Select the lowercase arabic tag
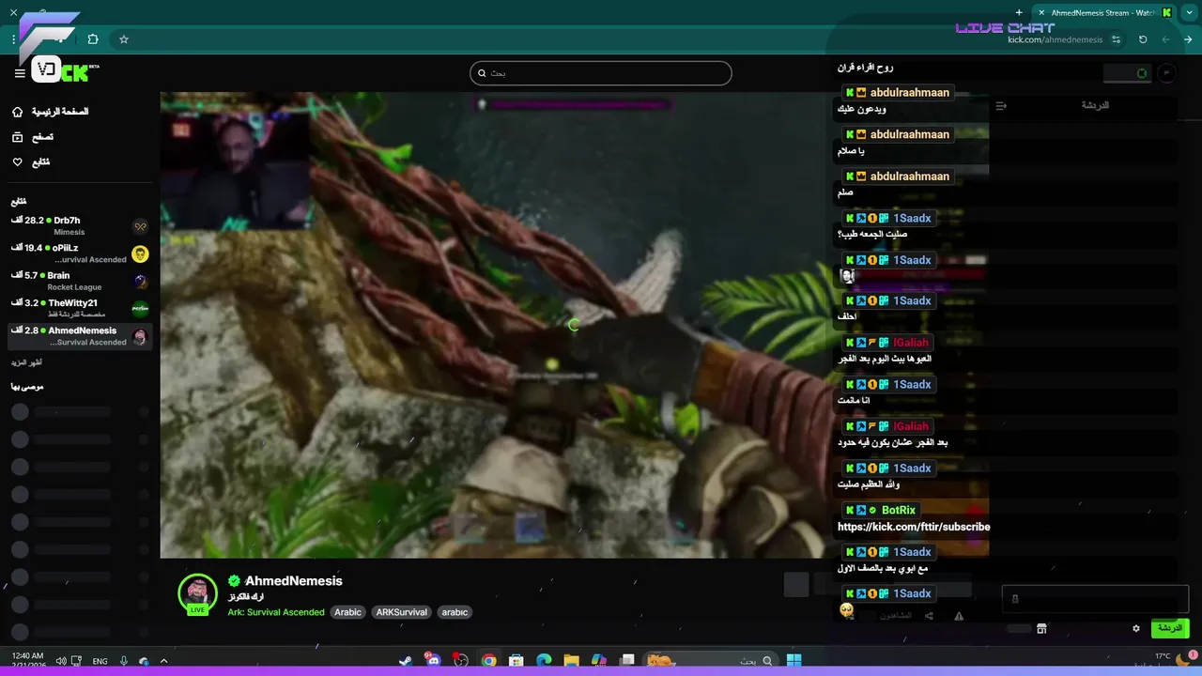Image resolution: width=1202 pixels, height=676 pixels. tap(455, 612)
